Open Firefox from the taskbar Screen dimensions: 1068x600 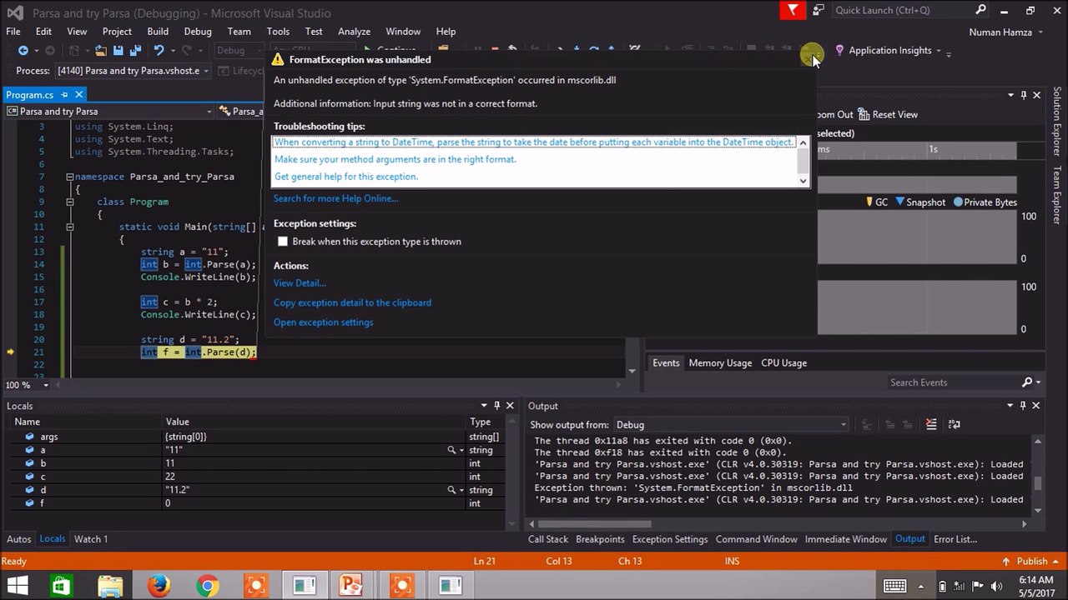159,586
